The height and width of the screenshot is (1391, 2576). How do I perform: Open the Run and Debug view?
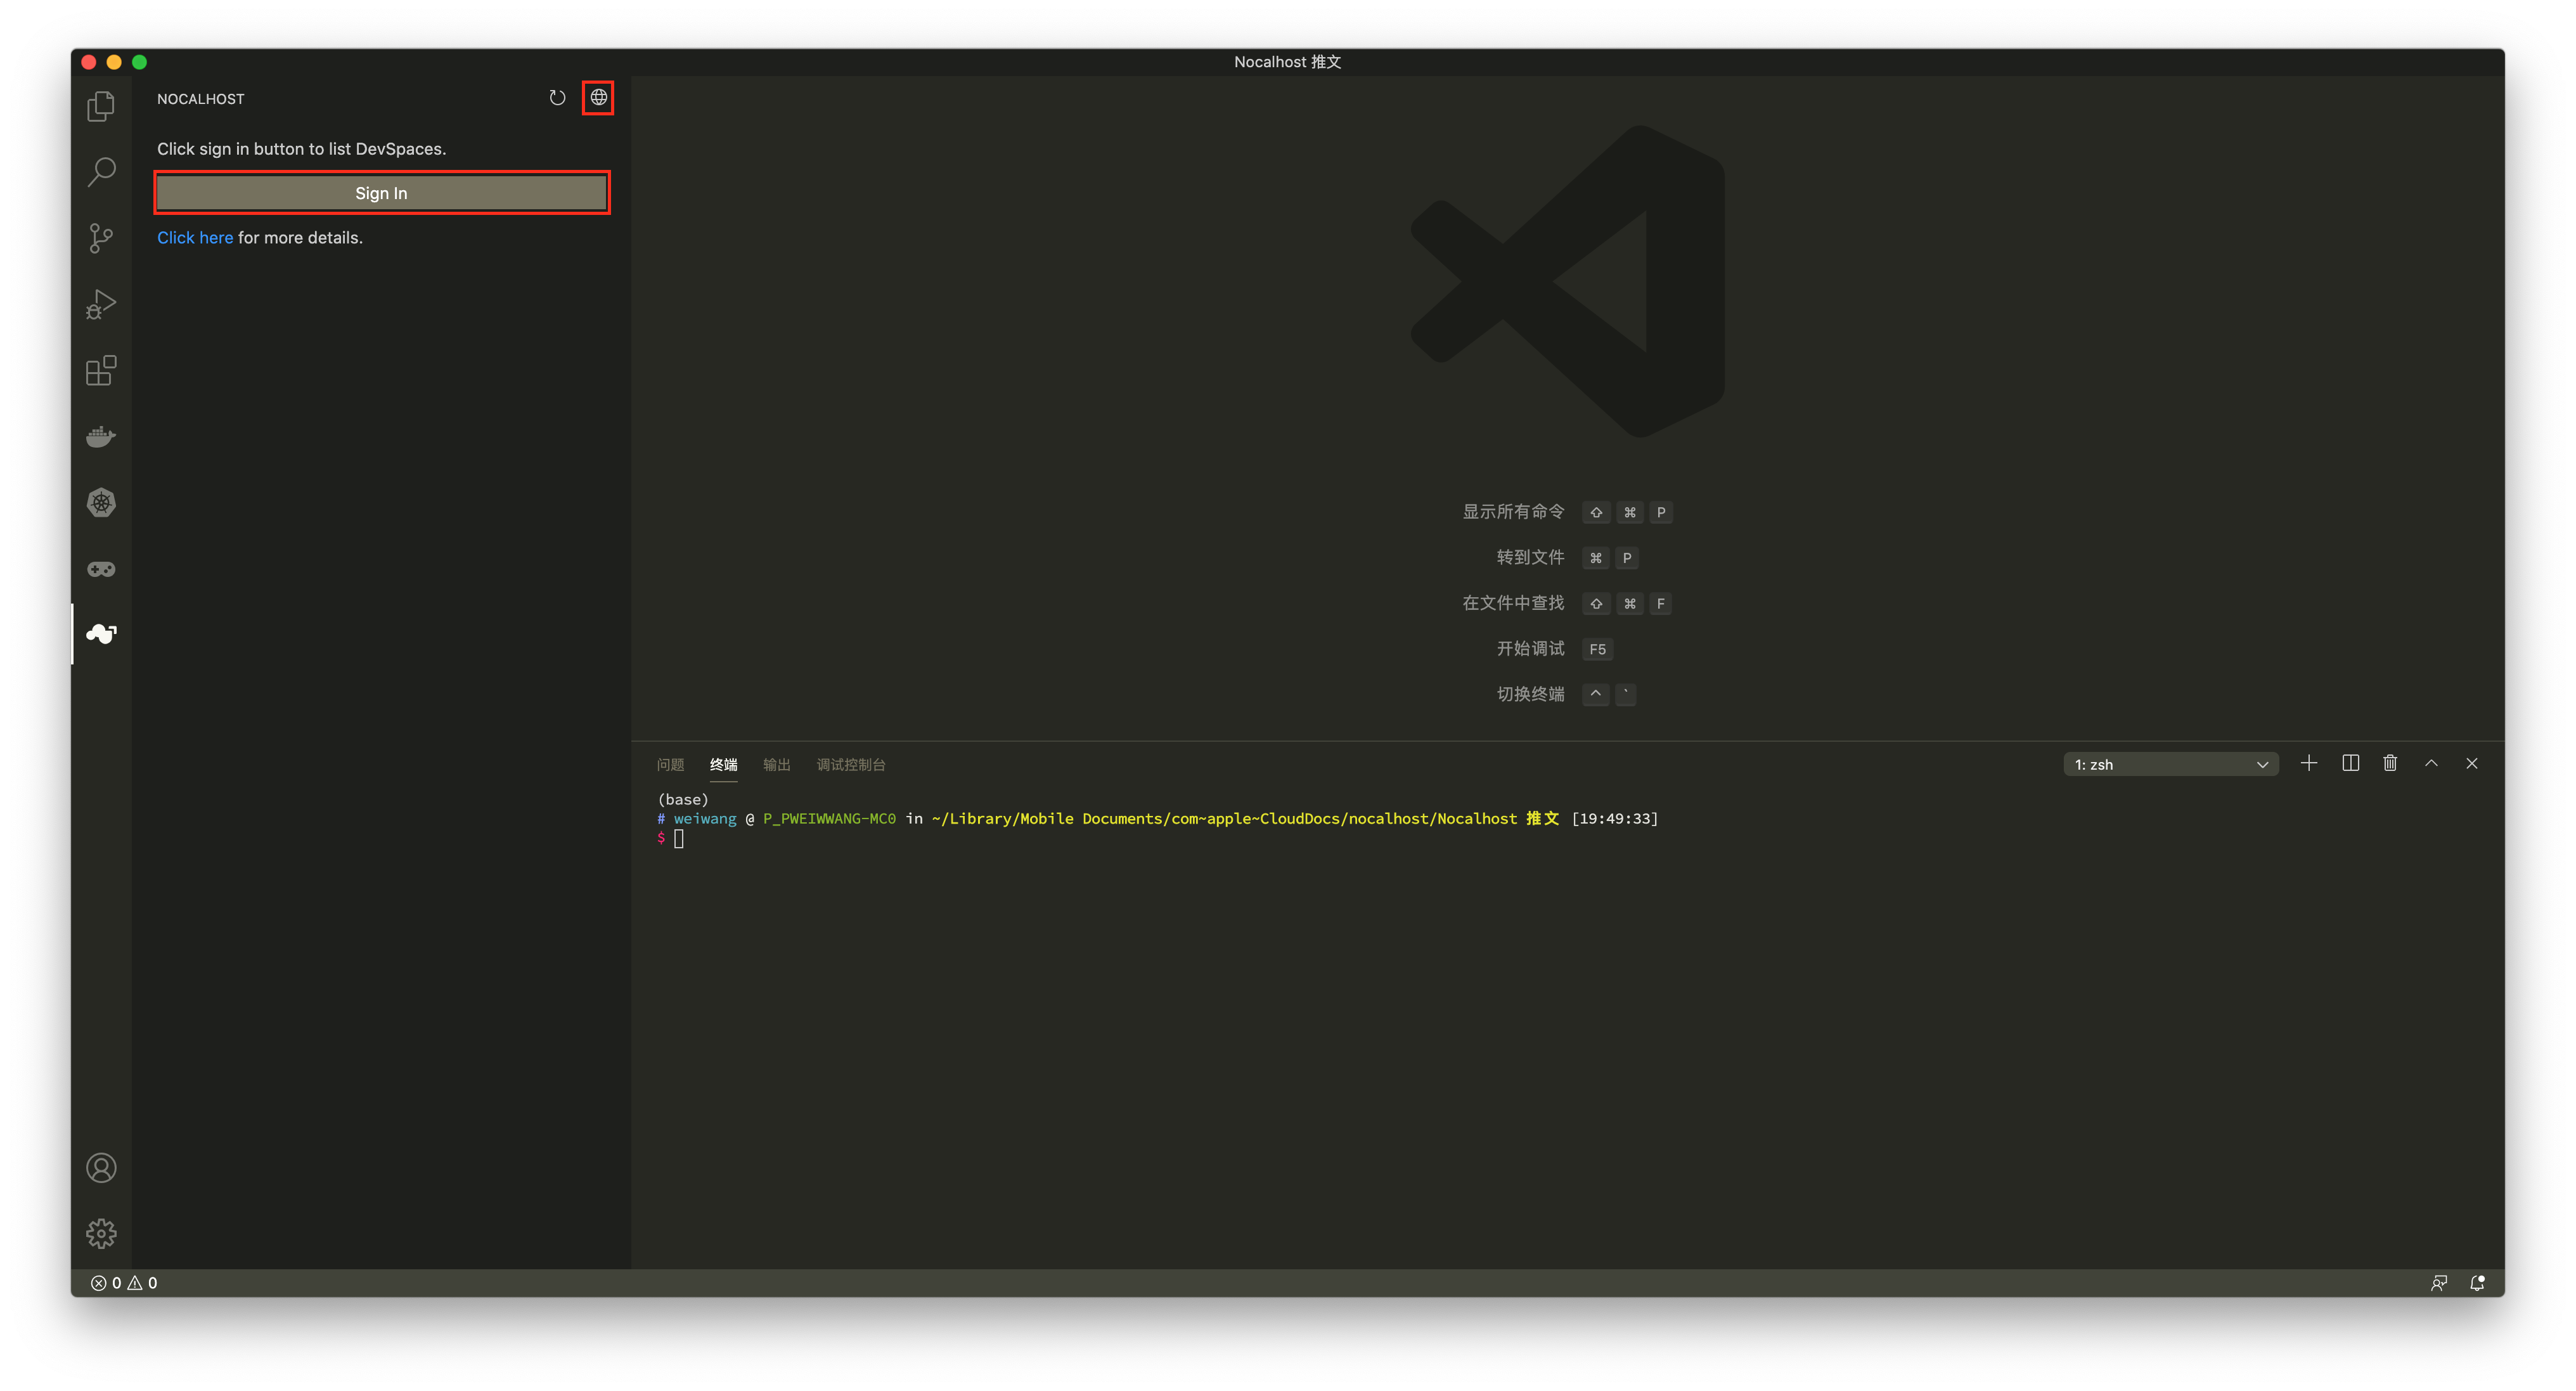[x=101, y=304]
